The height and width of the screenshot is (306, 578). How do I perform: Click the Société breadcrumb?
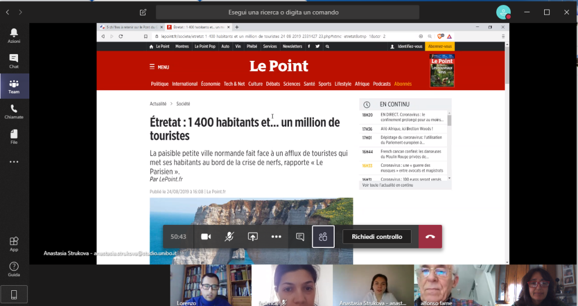click(x=183, y=104)
